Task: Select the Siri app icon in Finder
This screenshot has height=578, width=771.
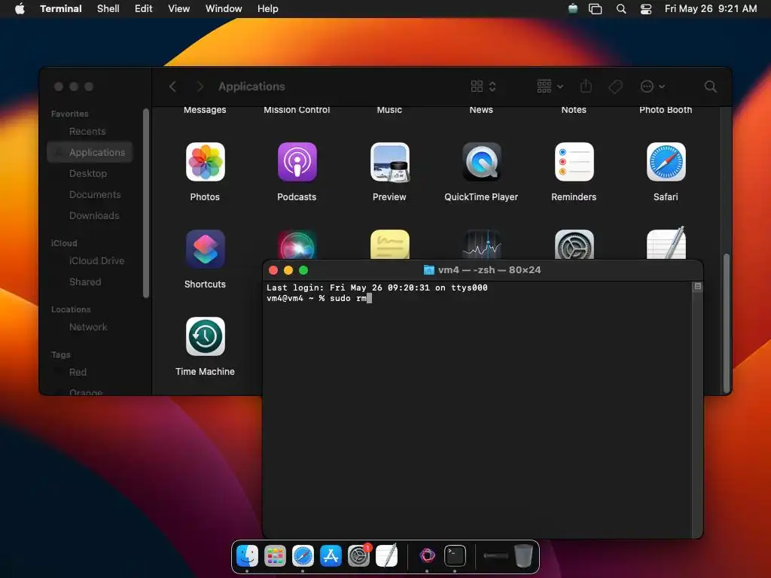Action: point(297,245)
